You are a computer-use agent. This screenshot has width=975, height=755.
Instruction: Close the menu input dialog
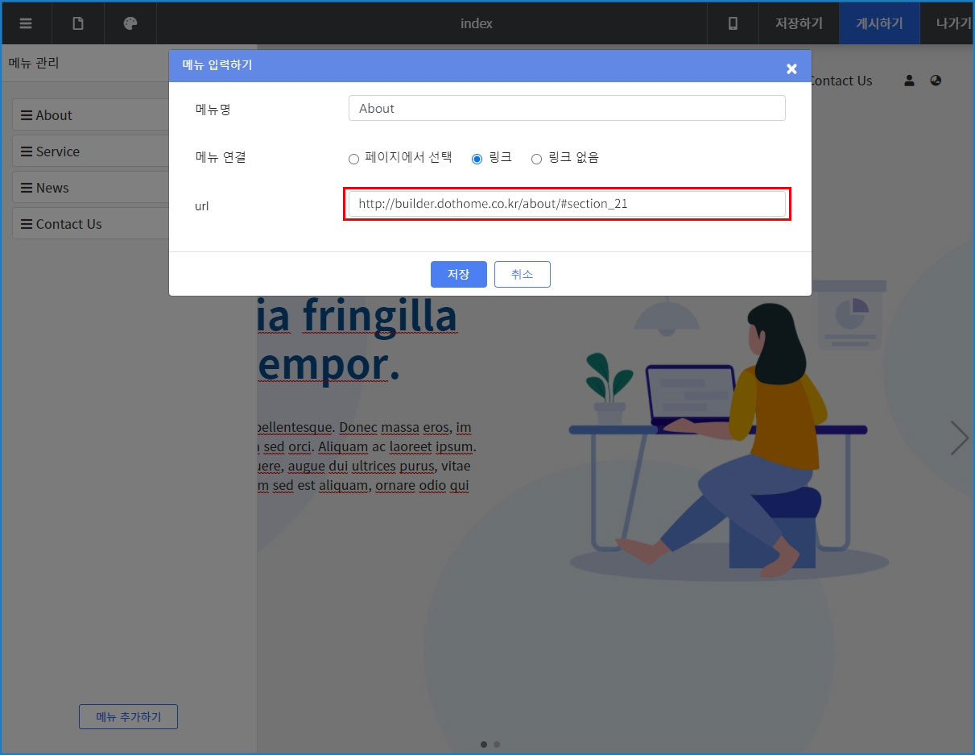[791, 69]
